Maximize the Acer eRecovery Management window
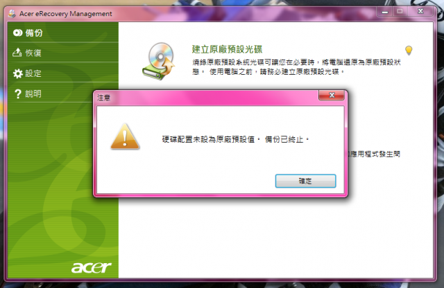 [x=400, y=11]
